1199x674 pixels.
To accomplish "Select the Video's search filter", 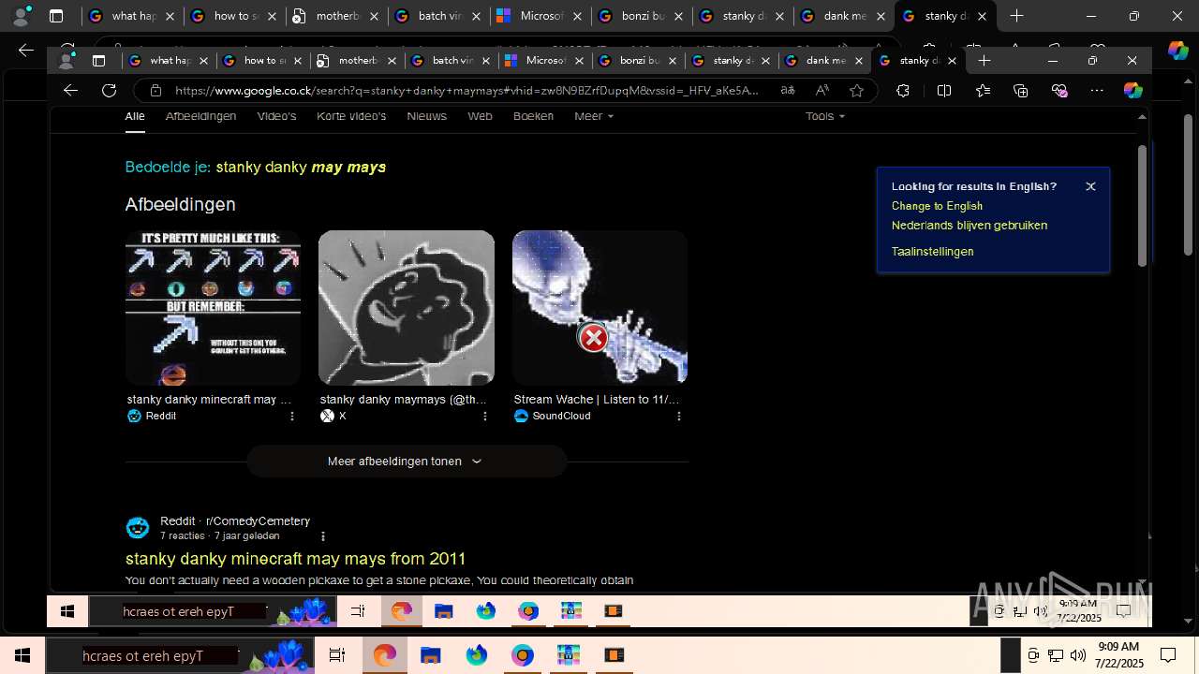I will 276,116.
